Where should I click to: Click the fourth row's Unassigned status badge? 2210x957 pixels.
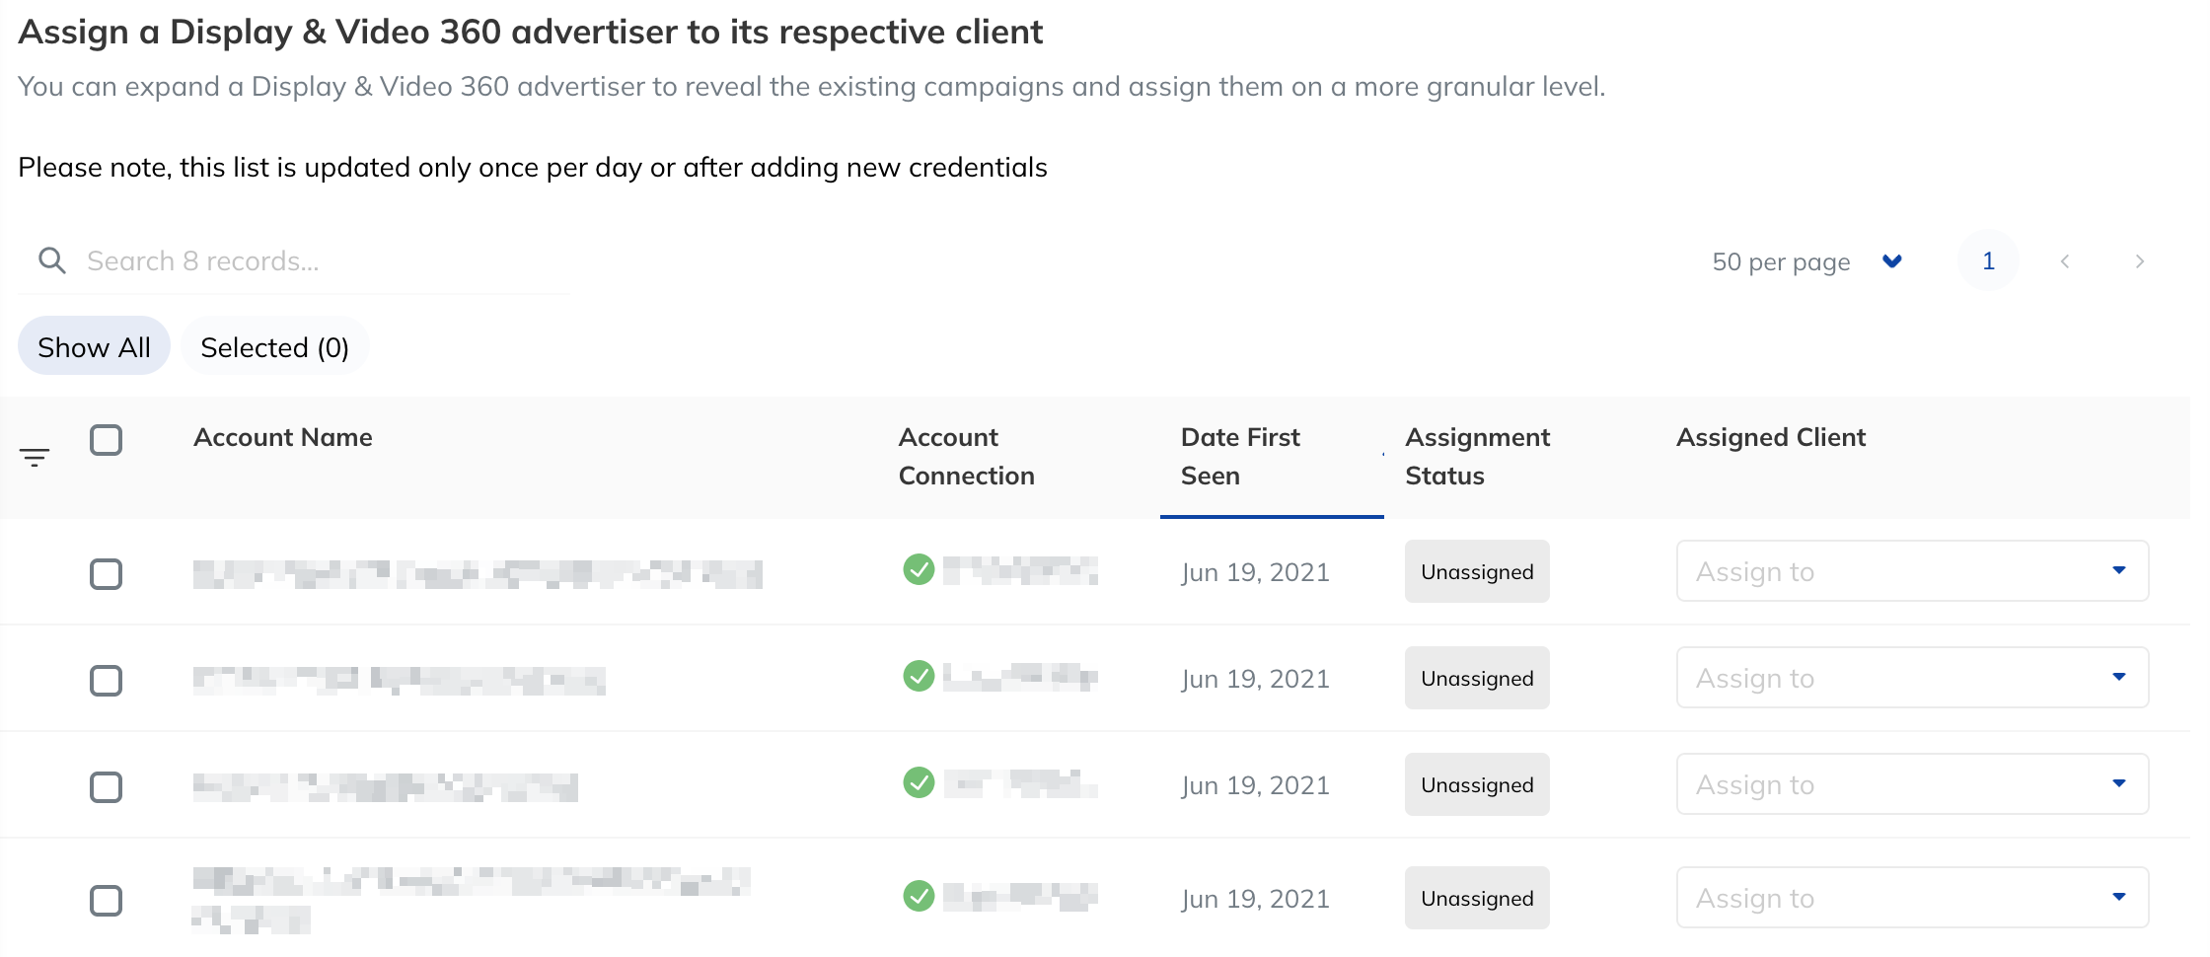[x=1477, y=898]
